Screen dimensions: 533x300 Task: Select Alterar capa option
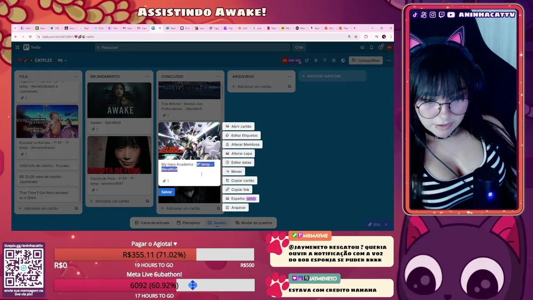[239, 153]
